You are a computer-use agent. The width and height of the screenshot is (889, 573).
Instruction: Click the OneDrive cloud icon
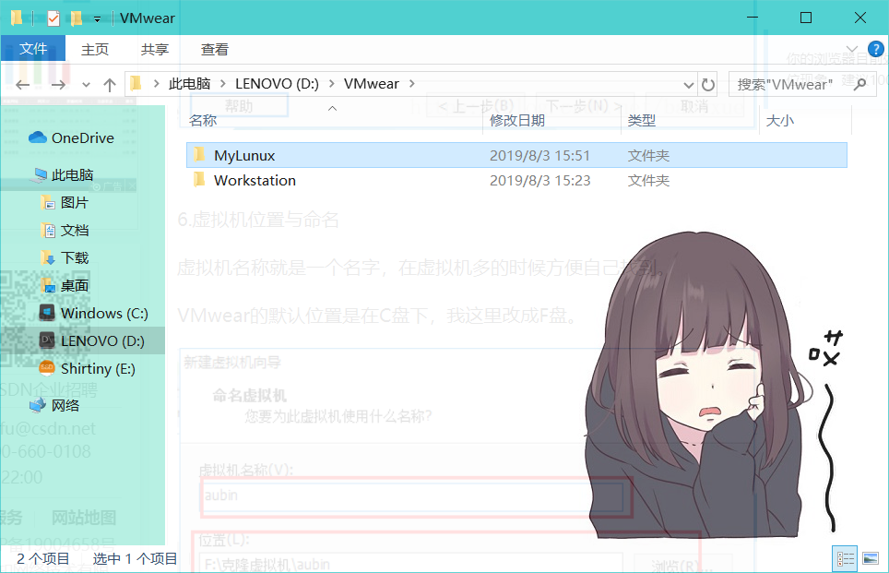38,137
